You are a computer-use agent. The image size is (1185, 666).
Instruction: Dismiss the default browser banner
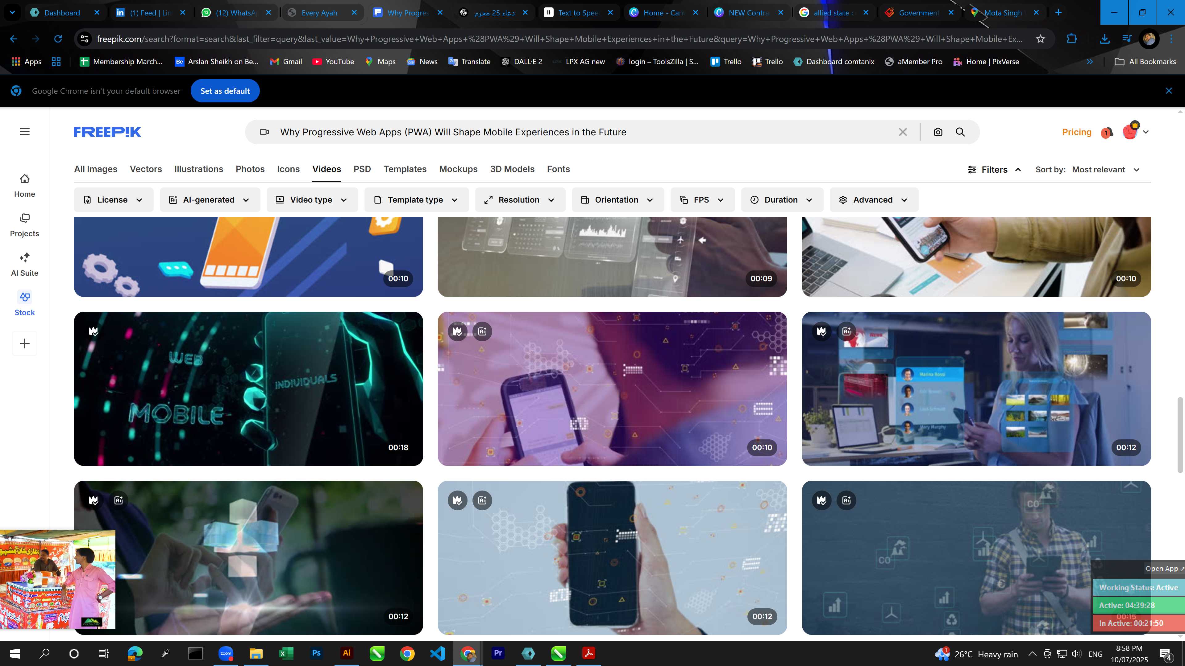[x=1168, y=91]
